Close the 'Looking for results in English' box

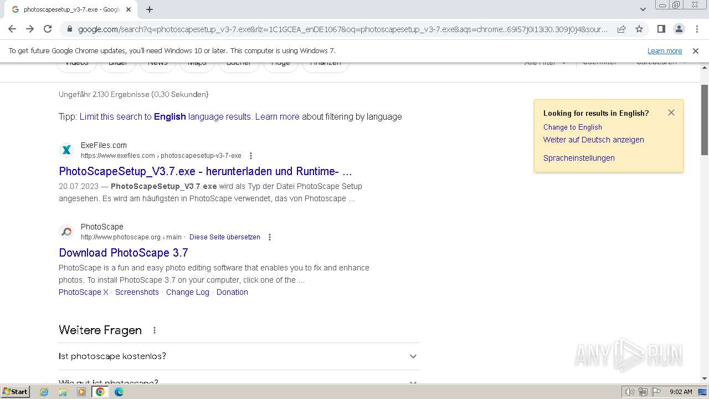[x=671, y=112]
